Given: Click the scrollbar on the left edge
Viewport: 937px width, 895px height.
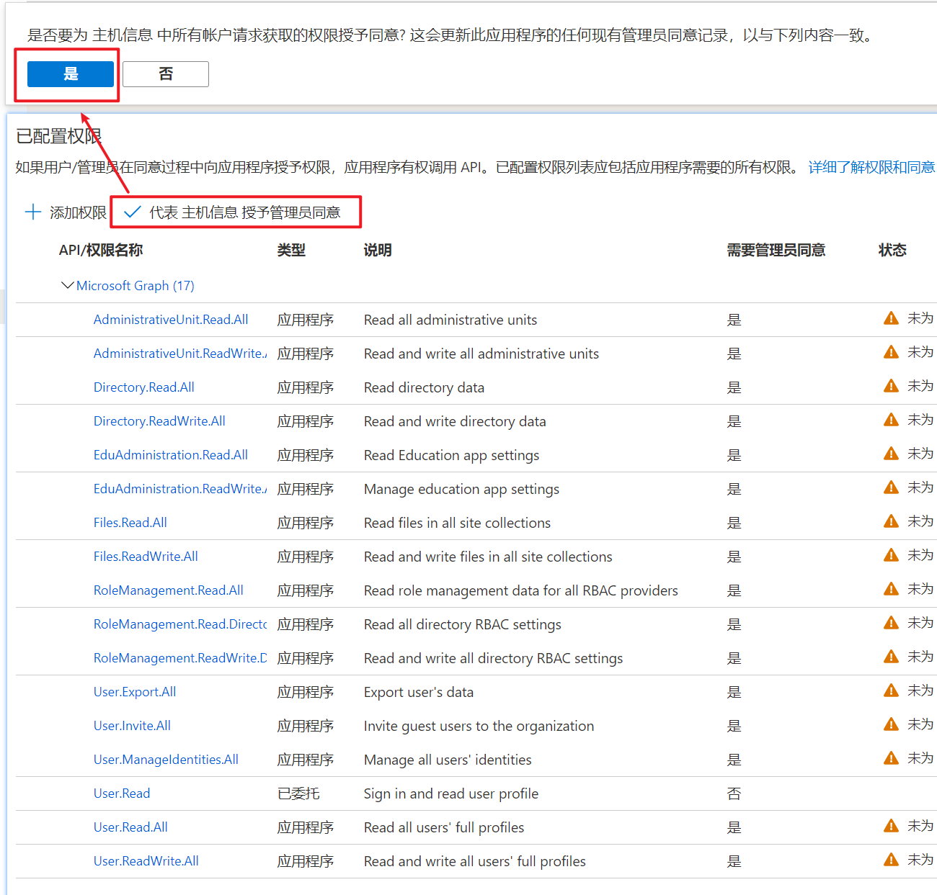Looking at the screenshot, I should click(x=4, y=306).
